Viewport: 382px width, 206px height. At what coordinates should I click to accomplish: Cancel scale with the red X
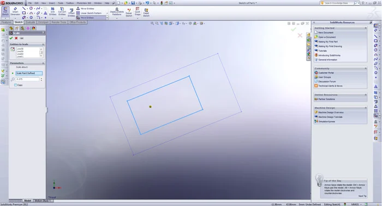16,38
